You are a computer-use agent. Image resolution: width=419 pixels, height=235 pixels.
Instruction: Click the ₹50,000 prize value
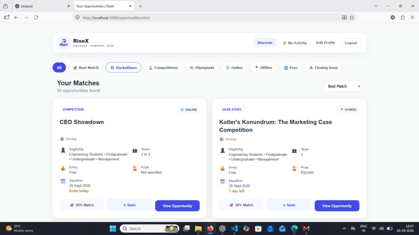(307, 173)
